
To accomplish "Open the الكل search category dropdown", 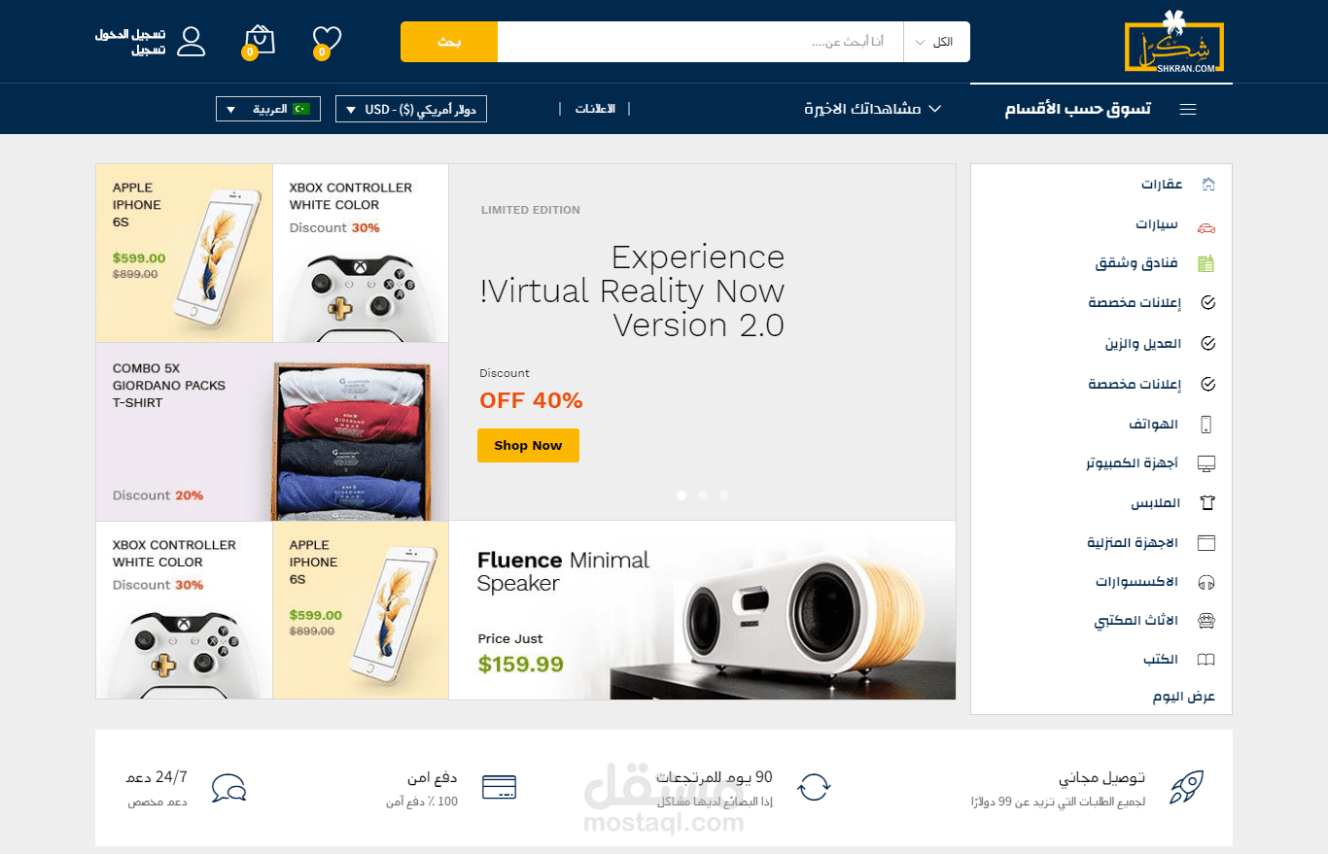I will [936, 42].
